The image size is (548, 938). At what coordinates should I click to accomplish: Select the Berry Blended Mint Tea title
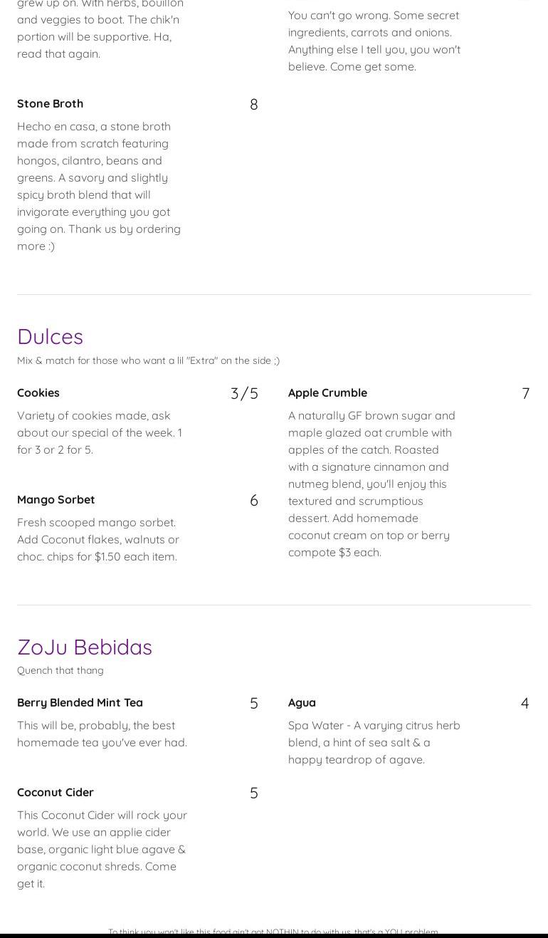[80, 702]
